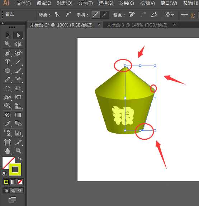Click the yellow Stroke color swatch
The image size is (199, 206).
15,169
